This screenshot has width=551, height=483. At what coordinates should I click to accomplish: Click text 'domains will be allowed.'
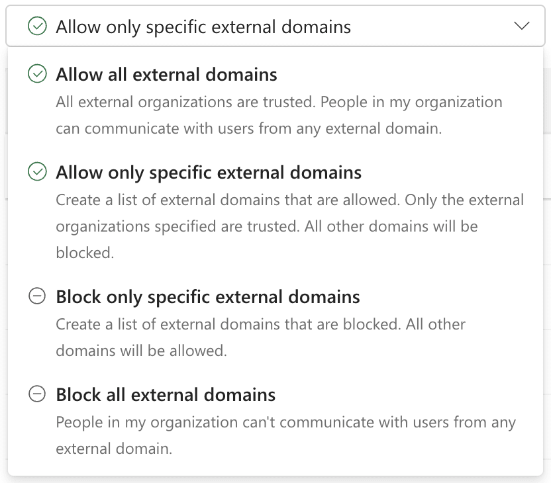pyautogui.click(x=141, y=351)
